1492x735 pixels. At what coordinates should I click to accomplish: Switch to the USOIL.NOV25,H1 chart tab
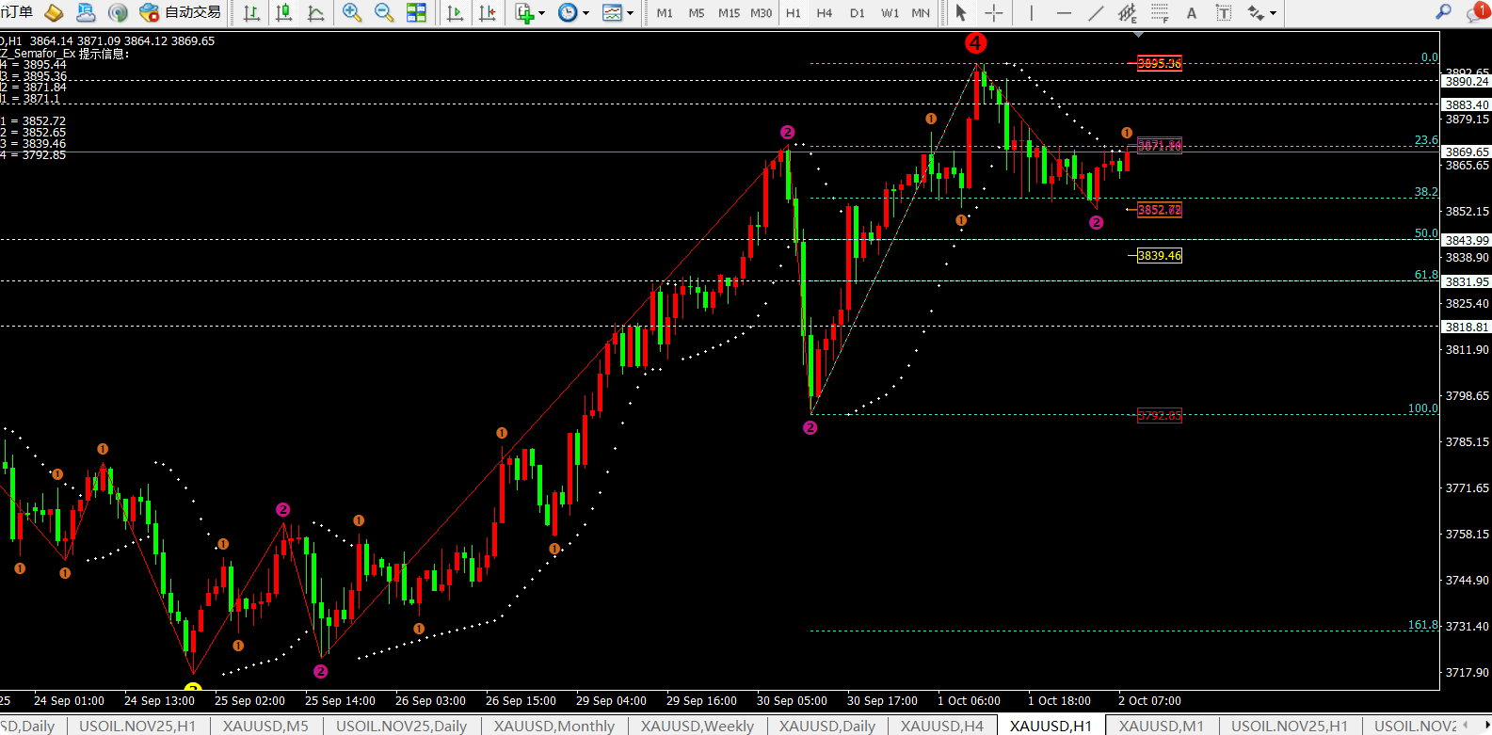point(137,726)
